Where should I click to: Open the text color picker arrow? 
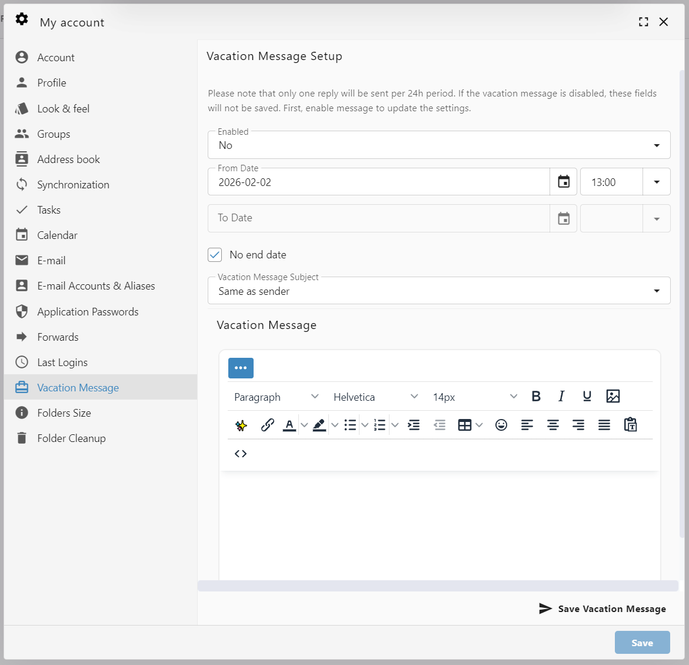(304, 425)
